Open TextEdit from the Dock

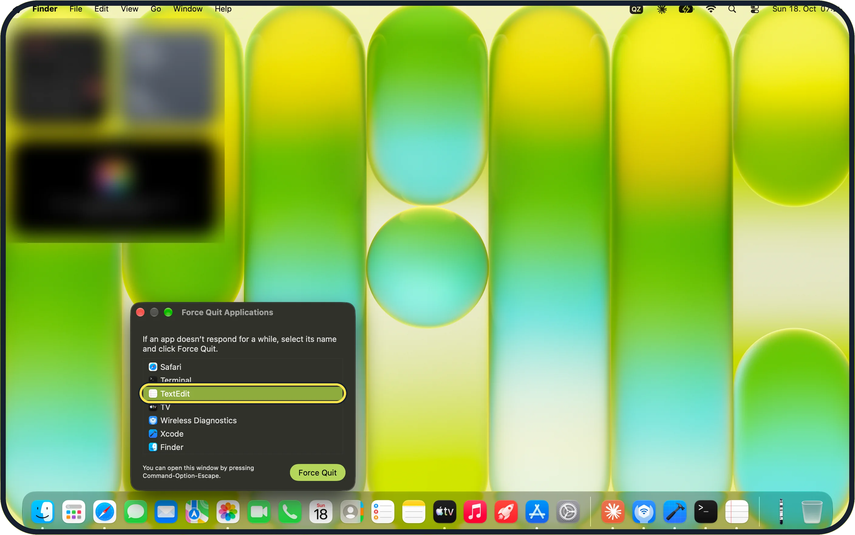point(737,511)
